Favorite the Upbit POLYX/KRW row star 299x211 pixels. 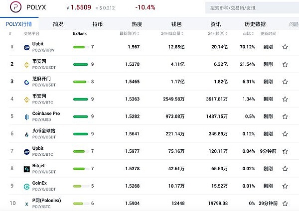pyautogui.click(x=285, y=47)
